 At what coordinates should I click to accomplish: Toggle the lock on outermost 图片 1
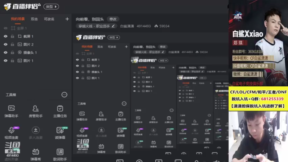point(12,60)
